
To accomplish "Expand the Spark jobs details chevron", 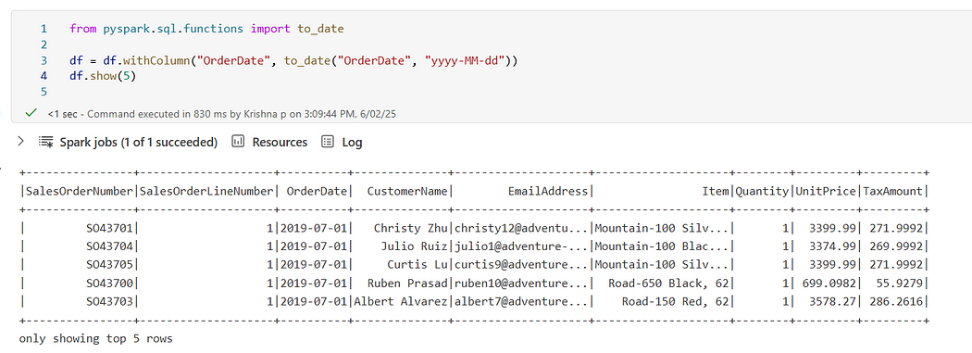I will point(20,142).
